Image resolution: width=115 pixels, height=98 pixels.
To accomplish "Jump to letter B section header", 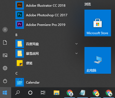I will pos(16,35).
